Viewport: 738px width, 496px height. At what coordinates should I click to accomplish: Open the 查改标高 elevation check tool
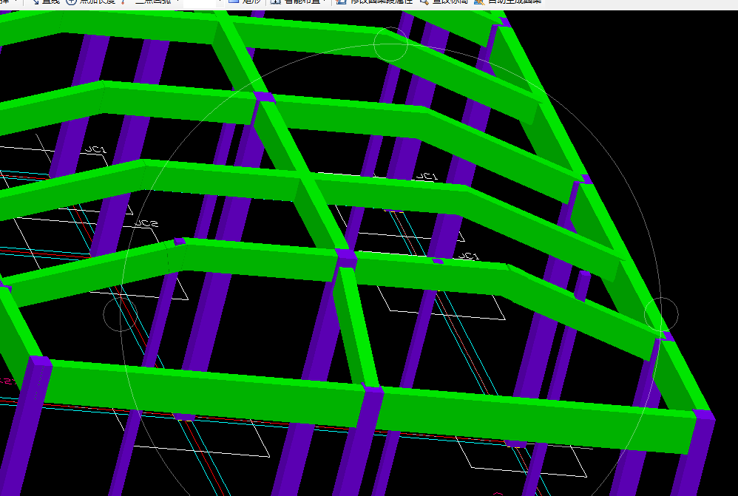(444, 1)
